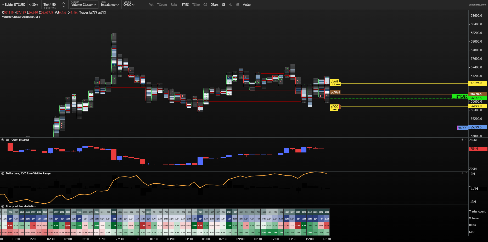
Task: Open settings gear for Delta bars CVD panel
Action: pyautogui.click(x=3, y=173)
